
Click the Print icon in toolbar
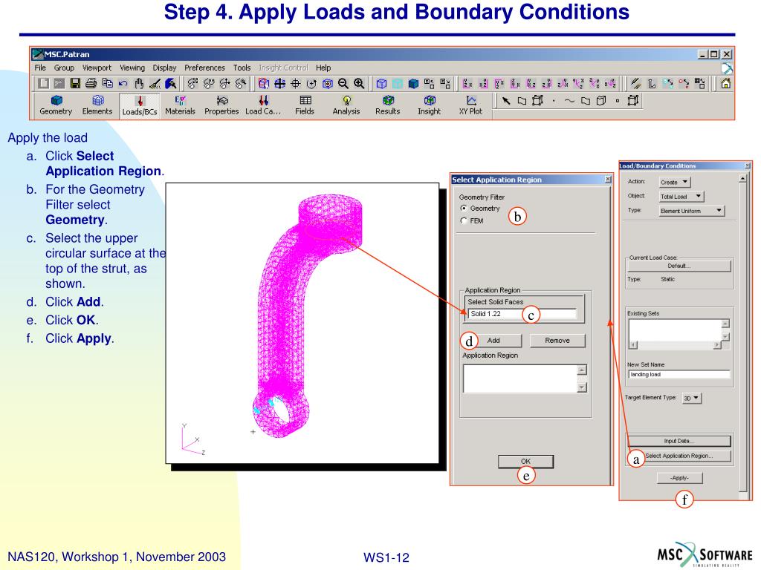pyautogui.click(x=91, y=83)
